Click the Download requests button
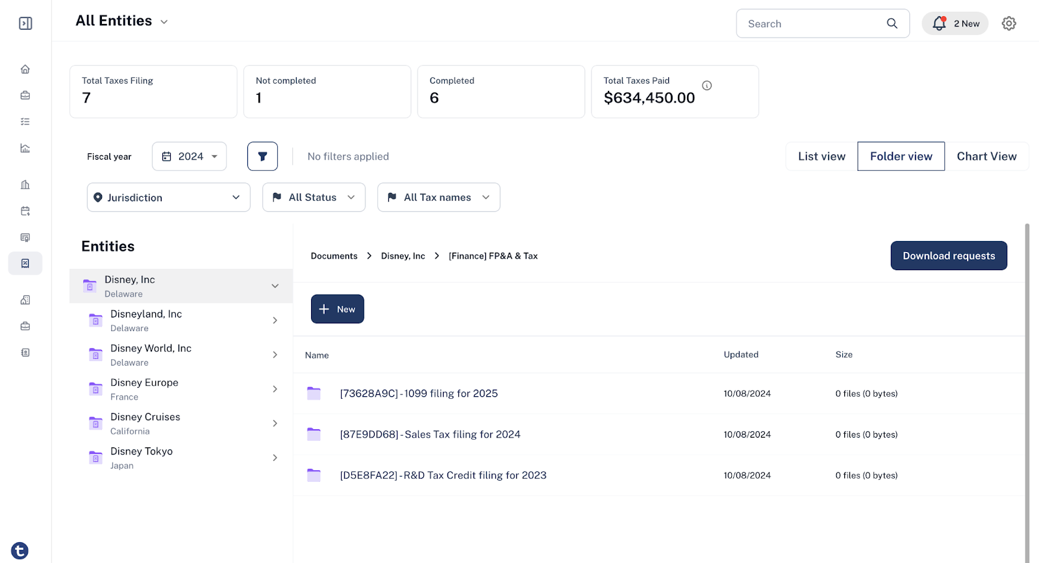1039x563 pixels. point(949,256)
